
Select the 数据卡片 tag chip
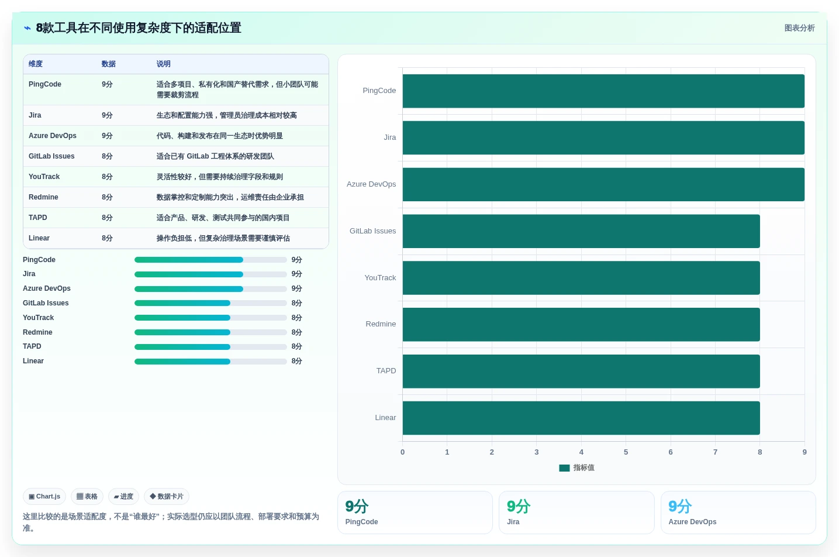click(x=167, y=497)
